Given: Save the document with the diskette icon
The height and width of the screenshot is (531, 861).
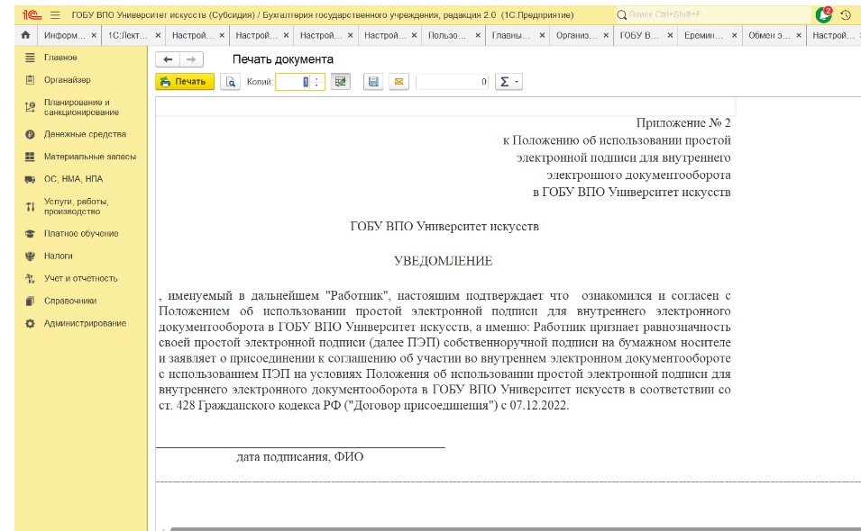Looking at the screenshot, I should click(373, 82).
